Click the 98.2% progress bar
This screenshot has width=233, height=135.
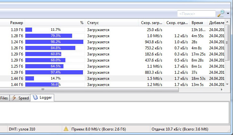[54, 42]
